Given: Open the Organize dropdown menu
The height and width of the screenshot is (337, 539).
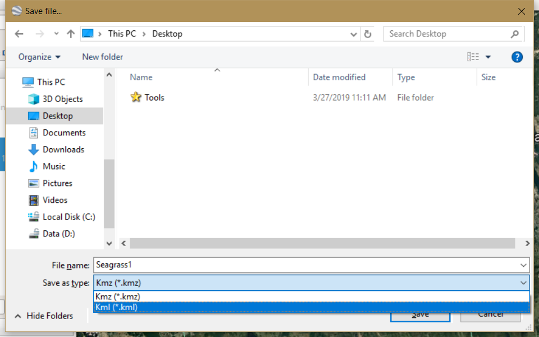Looking at the screenshot, I should click(x=39, y=57).
